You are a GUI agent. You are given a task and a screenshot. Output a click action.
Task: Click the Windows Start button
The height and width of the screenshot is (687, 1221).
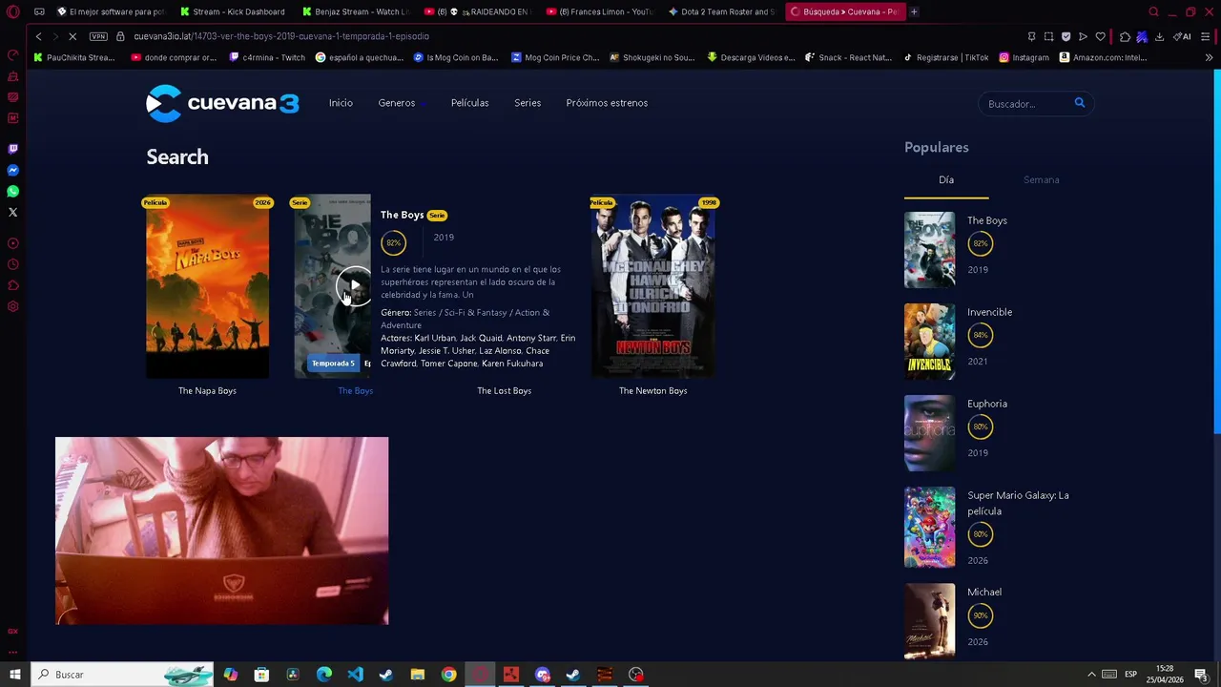click(14, 675)
